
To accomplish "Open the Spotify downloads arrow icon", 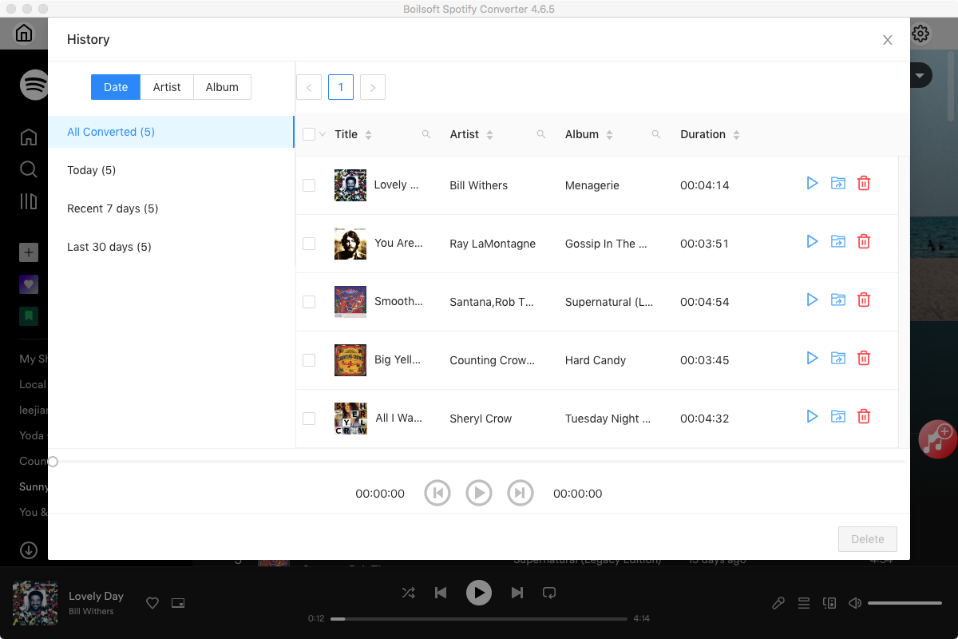I will tap(29, 550).
